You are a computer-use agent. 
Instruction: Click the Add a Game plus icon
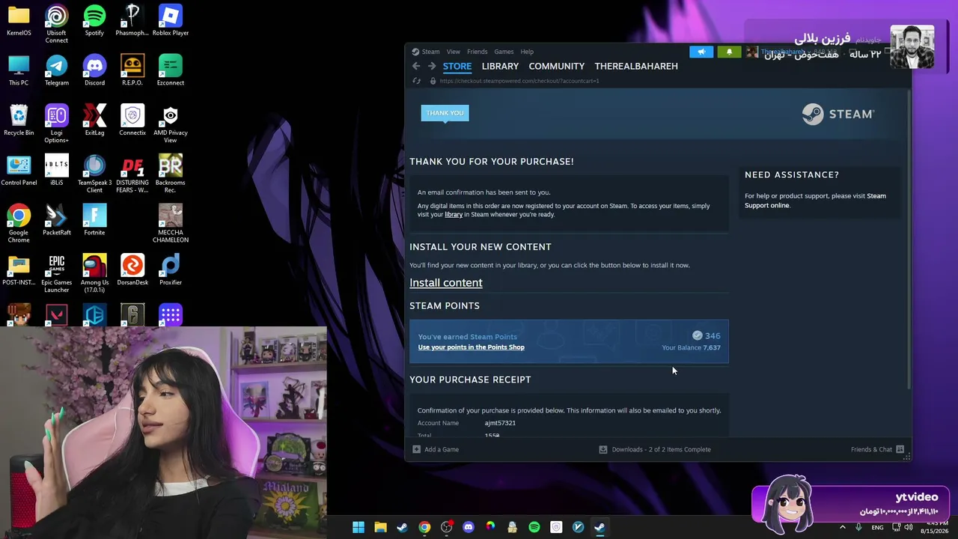point(417,449)
